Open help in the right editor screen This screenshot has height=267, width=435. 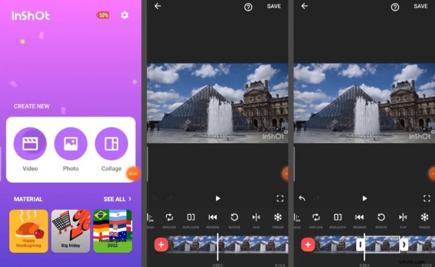pos(395,7)
